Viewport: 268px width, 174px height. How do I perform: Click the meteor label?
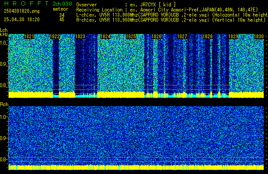[x=61, y=9]
